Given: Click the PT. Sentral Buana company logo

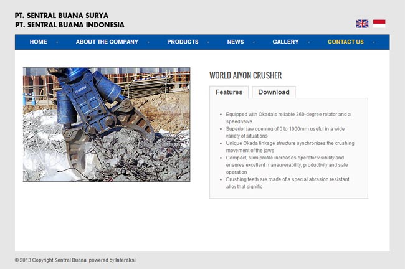Looking at the screenshot, I should coord(70,20).
